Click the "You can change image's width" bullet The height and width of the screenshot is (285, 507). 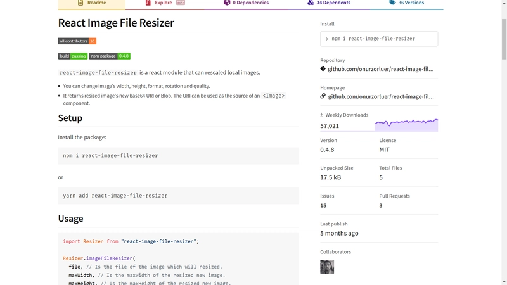coord(136,86)
